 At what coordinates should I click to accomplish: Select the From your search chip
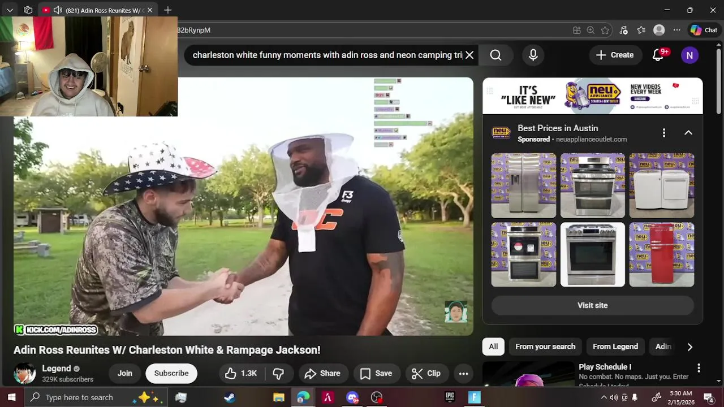coord(545,347)
